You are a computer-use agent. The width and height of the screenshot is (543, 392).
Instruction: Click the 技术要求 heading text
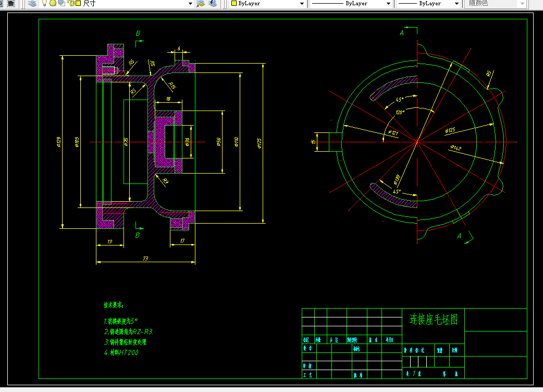[113, 305]
